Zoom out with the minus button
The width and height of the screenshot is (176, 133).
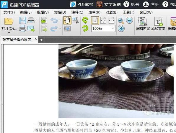click(129, 20)
